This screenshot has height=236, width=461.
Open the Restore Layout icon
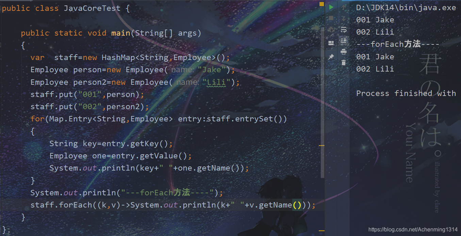coord(331,43)
